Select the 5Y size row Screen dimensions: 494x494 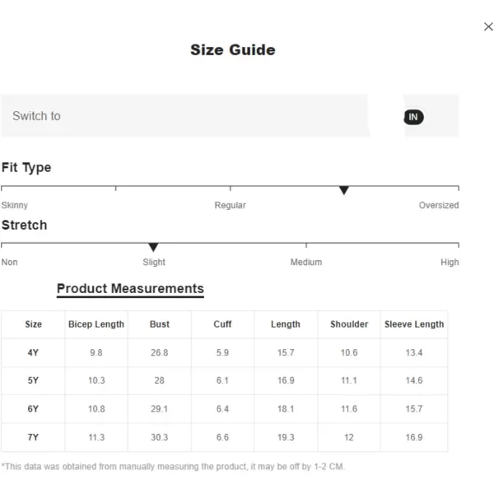(x=224, y=380)
